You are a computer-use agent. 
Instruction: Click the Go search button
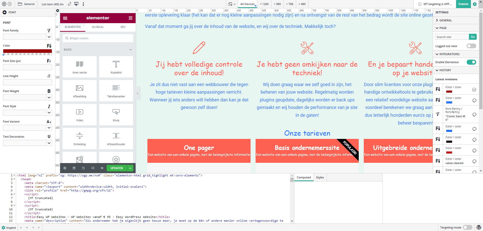473,37
